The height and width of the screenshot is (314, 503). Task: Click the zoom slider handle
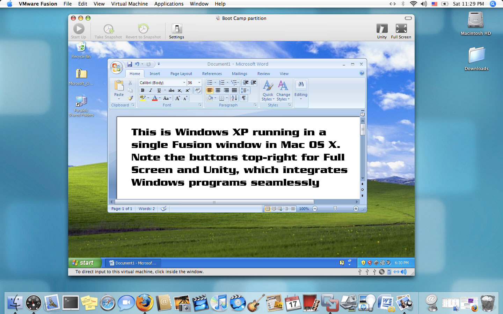(335, 208)
